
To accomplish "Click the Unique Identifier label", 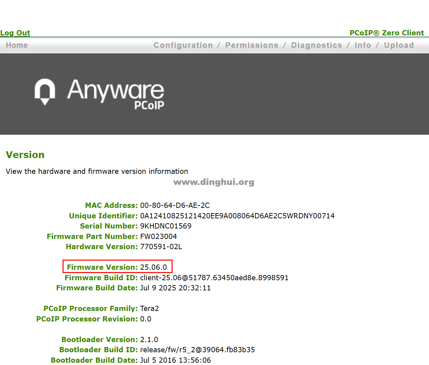I will [x=103, y=216].
